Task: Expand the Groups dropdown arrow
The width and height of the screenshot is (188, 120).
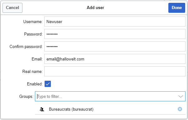Action: (x=181, y=96)
